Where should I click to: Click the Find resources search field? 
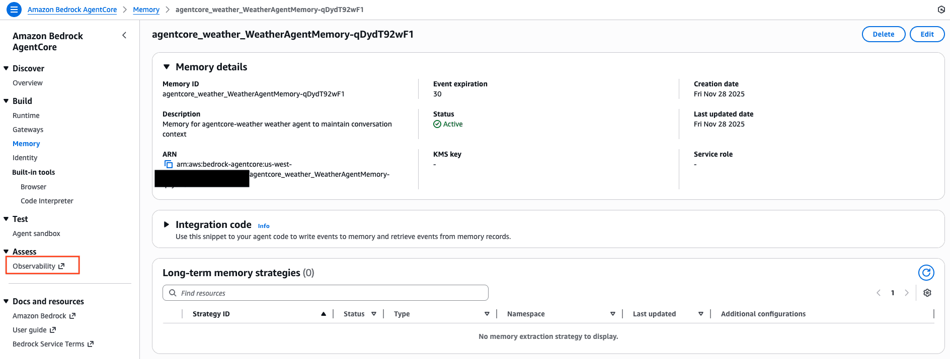pyautogui.click(x=326, y=293)
